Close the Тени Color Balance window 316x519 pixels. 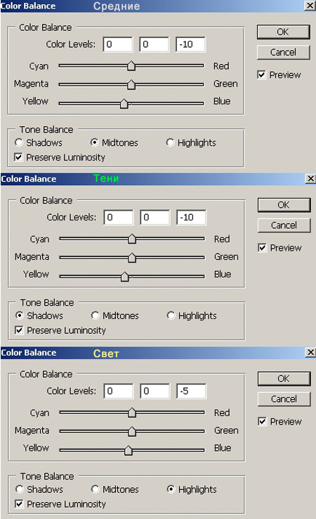coord(310,179)
